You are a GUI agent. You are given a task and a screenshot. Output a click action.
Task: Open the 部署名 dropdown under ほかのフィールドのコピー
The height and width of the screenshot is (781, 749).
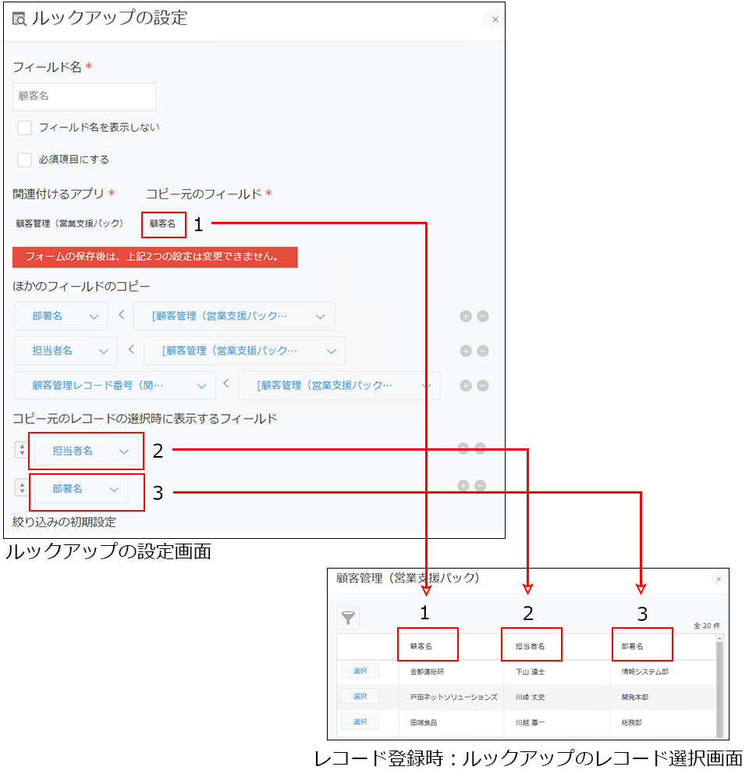[x=61, y=316]
